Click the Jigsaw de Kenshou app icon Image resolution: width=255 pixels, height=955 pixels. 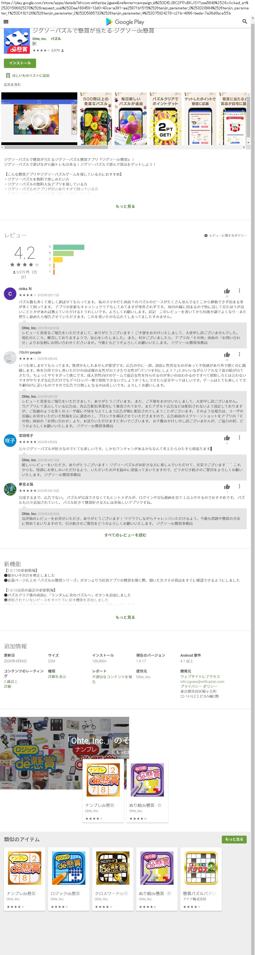(17, 41)
